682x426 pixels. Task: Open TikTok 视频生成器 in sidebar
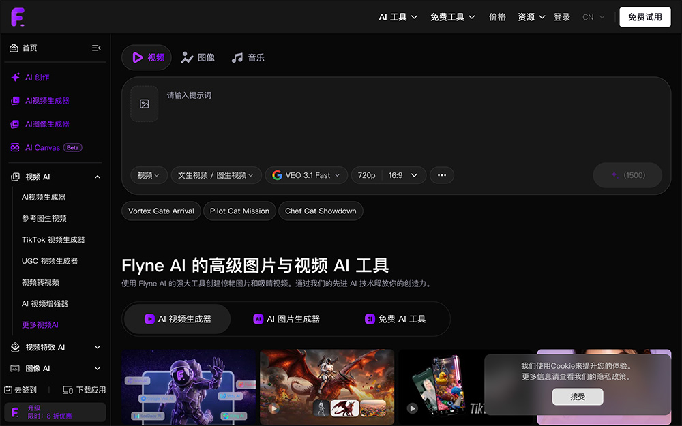53,239
